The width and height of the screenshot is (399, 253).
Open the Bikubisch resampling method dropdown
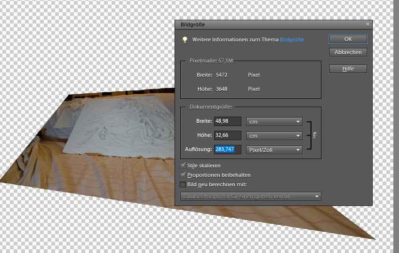point(250,196)
